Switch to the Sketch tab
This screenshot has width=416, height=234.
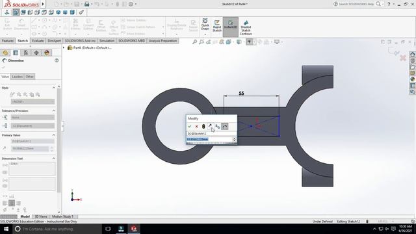click(23, 41)
